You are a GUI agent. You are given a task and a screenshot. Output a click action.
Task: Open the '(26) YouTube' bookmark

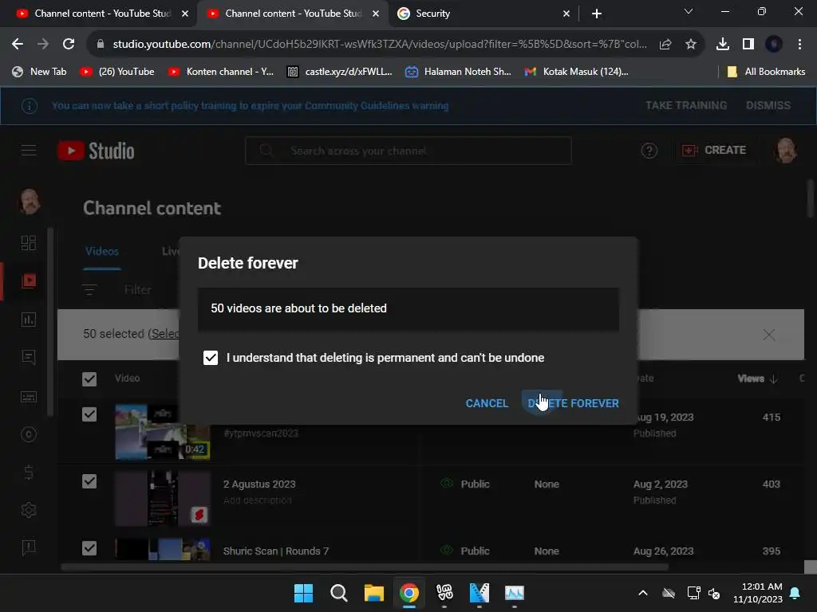click(117, 72)
